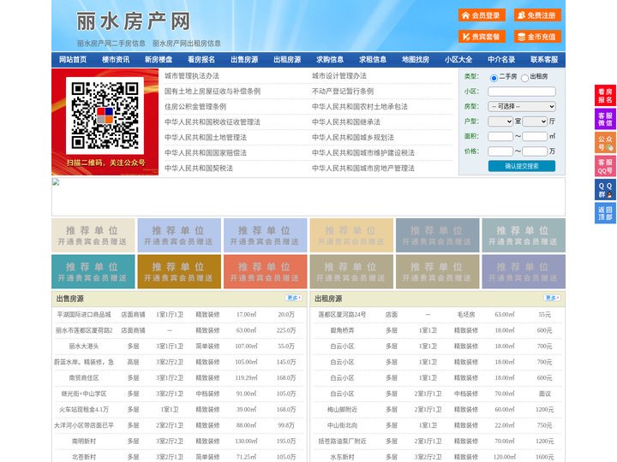Open 新房楼盘 in the navigation bar
617x462 pixels.
coord(159,60)
